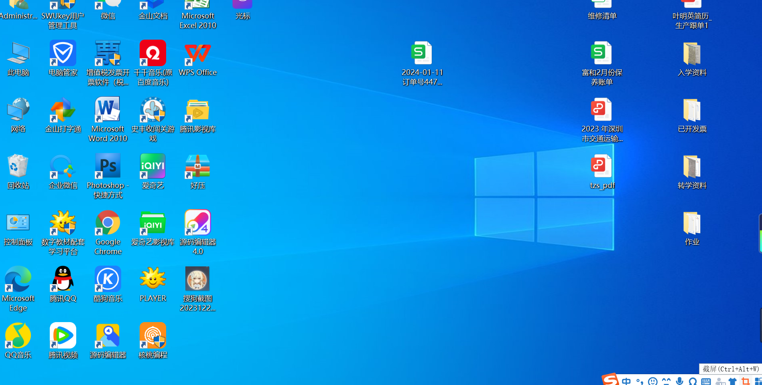Select the tzs_pdf file icon
Viewport: 762px width, 385px height.
click(601, 167)
